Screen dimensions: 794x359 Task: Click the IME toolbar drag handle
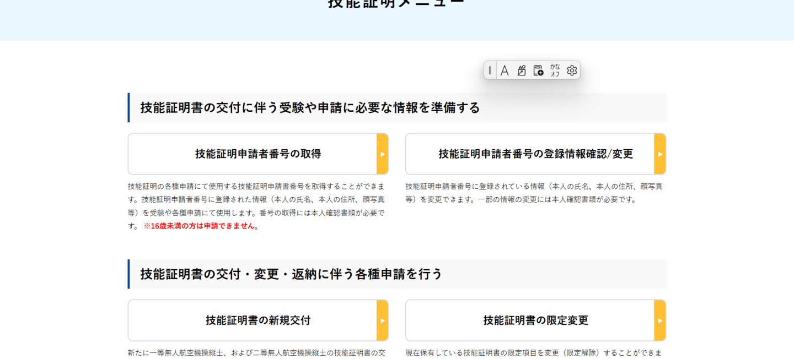coord(490,70)
